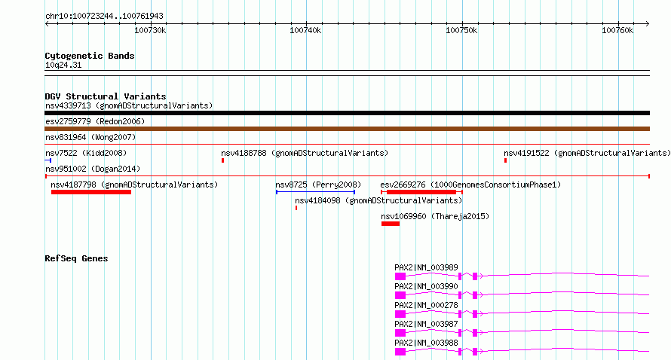Open the RefSeq Genes track heading

tap(76, 258)
